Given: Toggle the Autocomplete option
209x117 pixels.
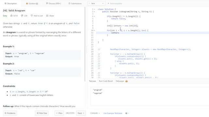Looking at the screenshot, I should [115, 4].
